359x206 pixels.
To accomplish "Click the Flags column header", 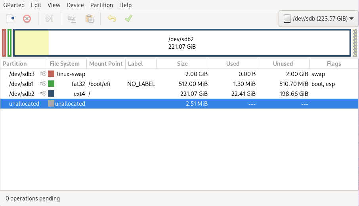I will point(334,64).
